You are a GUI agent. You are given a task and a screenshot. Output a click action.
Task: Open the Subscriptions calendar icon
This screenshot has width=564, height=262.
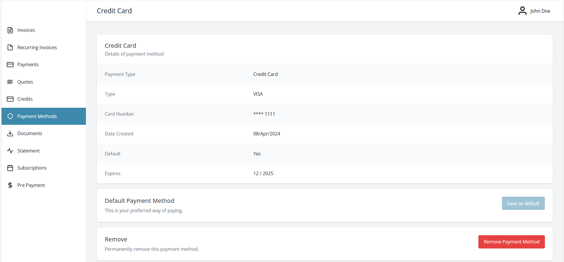click(x=10, y=168)
